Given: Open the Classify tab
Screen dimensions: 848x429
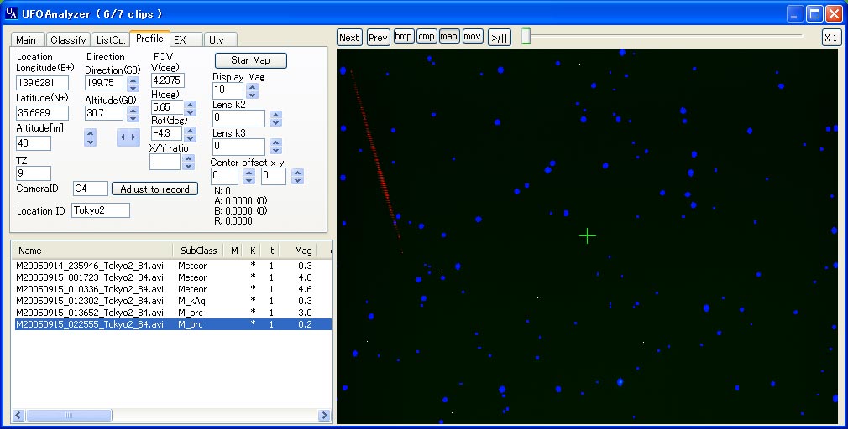Looking at the screenshot, I should tap(67, 39).
